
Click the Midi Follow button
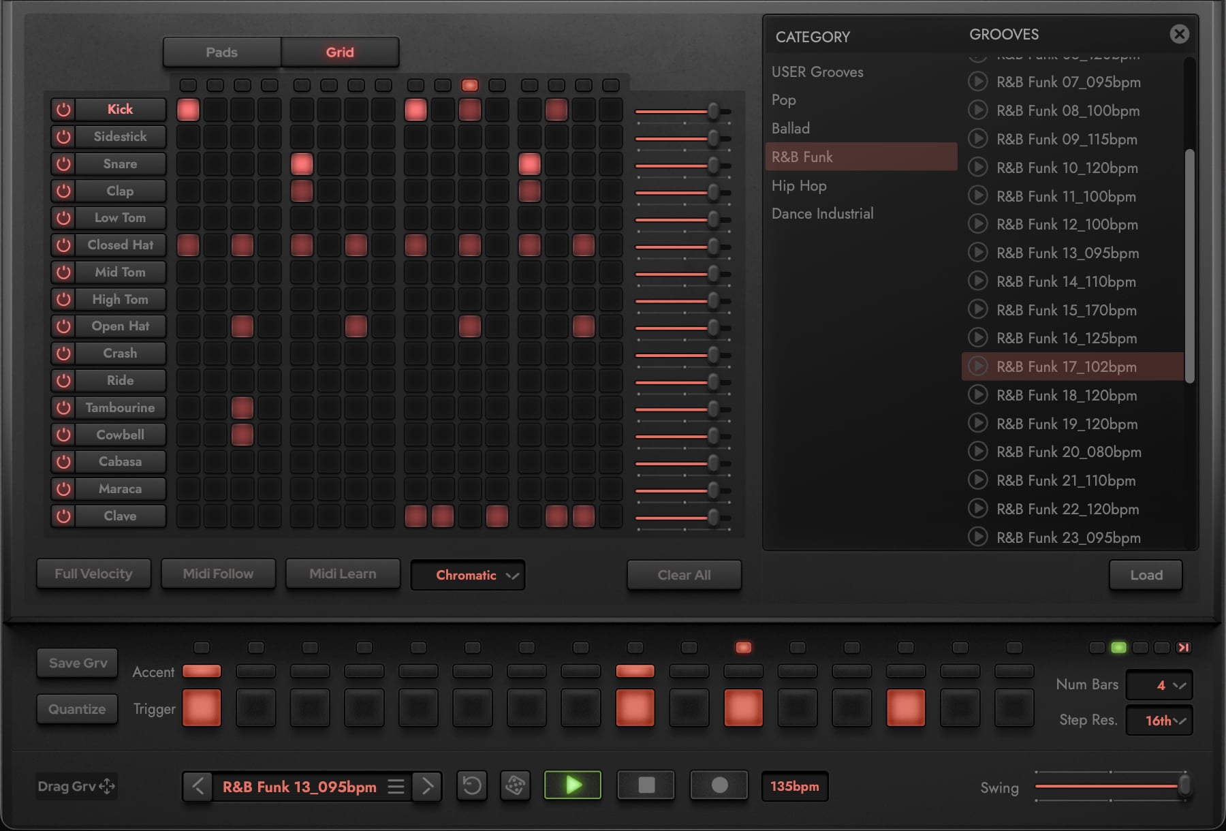point(218,574)
